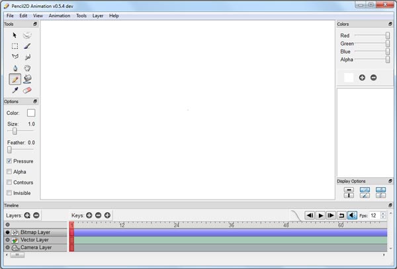
Task: Open the Tools menu
Action: [81, 16]
